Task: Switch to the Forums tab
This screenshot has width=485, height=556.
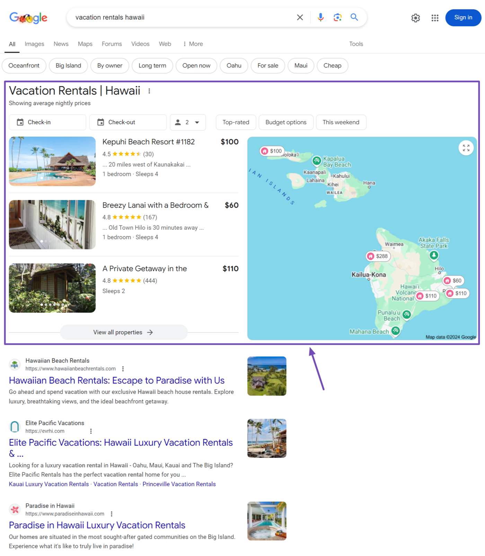Action: [112, 44]
